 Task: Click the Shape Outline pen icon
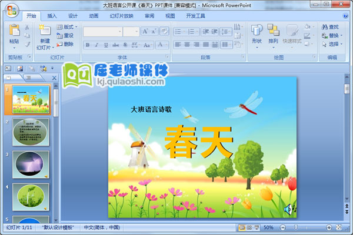308,35
